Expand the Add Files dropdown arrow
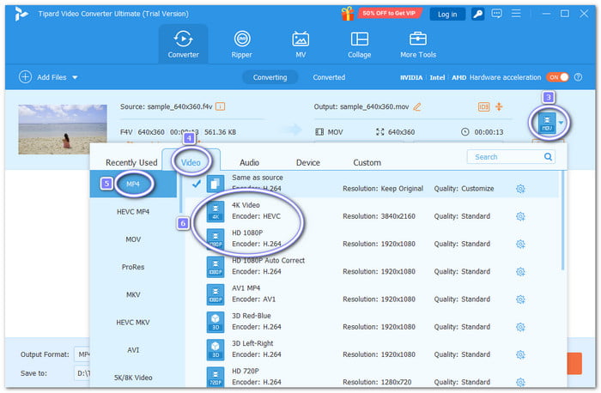This screenshot has height=393, width=601. pos(76,77)
